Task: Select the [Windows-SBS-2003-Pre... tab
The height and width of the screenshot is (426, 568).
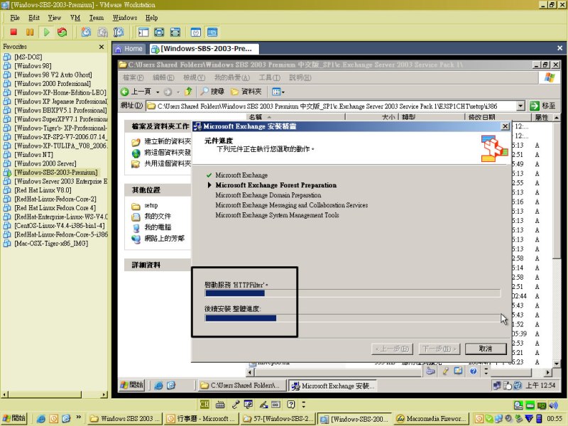Action: pyautogui.click(x=204, y=48)
